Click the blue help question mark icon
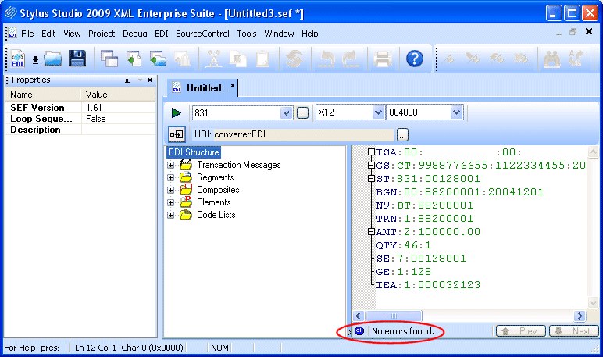 coord(415,59)
